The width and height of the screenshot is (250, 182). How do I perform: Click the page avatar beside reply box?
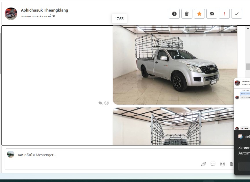tap(11, 154)
